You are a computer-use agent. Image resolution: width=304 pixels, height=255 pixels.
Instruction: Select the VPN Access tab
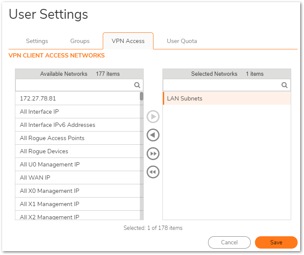[x=128, y=41]
